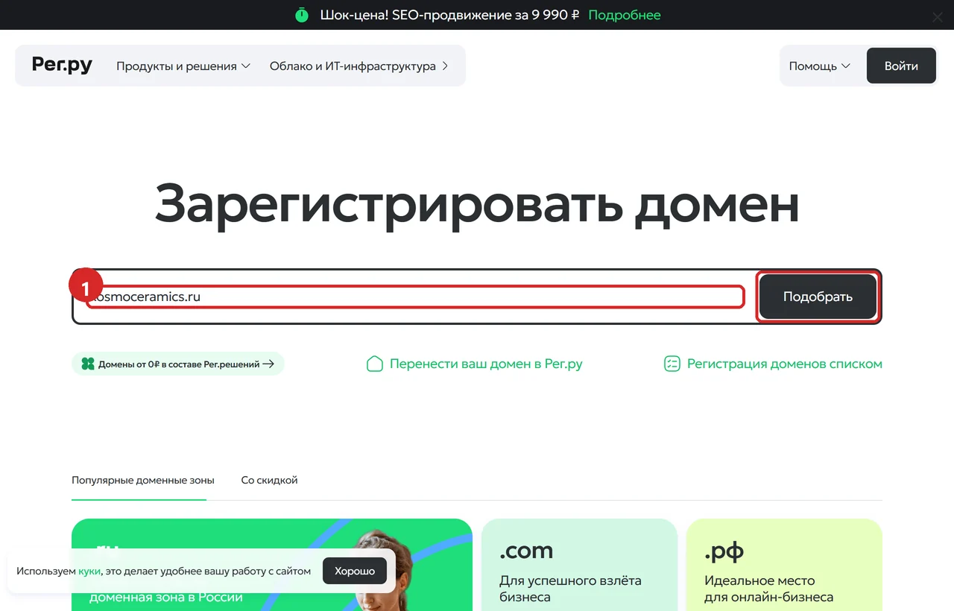Open the Перенести ваш домен в Рег.ру link
954x611 pixels.
[474, 364]
